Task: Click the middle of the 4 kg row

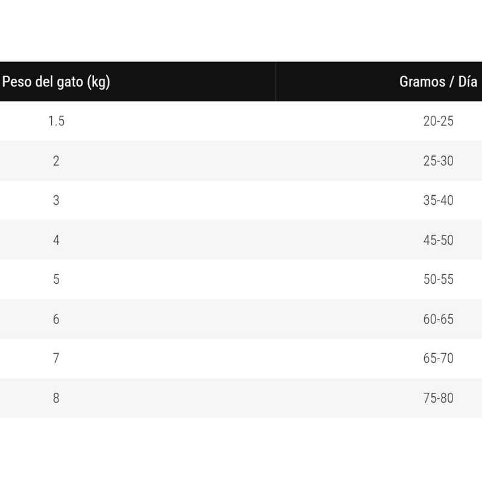Action: pyautogui.click(x=241, y=239)
